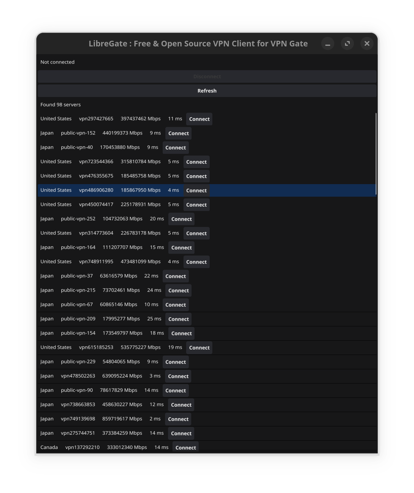Connect to US server vpn615185253

(199, 348)
